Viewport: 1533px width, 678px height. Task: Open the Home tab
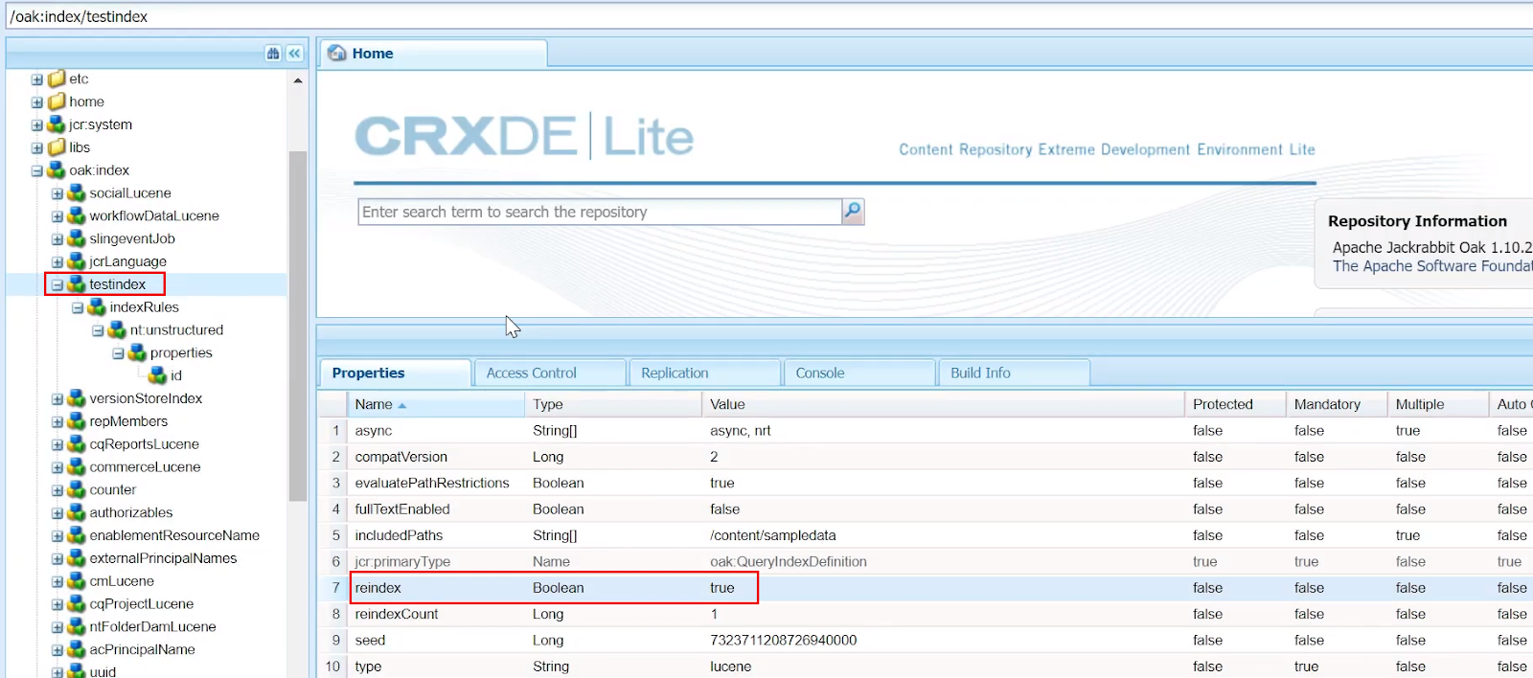433,54
